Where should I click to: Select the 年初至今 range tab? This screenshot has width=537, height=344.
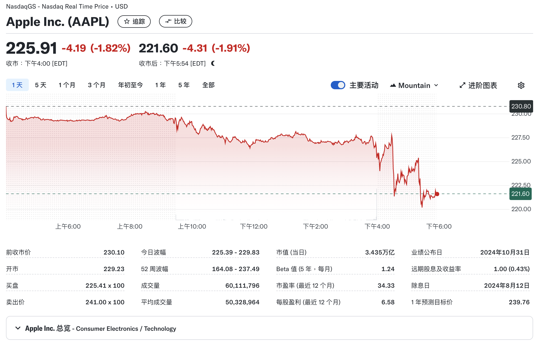tap(130, 85)
